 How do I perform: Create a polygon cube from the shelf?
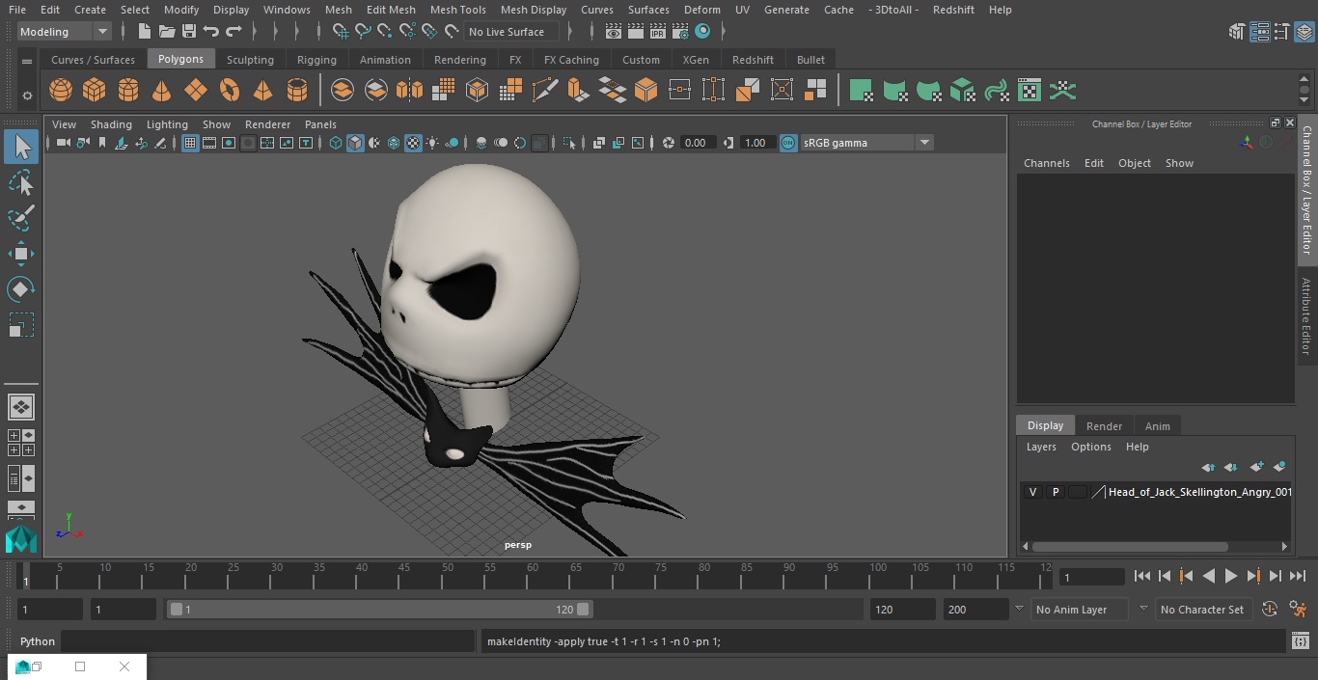(x=95, y=91)
